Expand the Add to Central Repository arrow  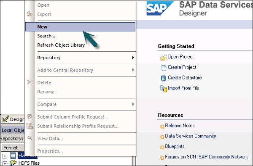pyautogui.click(x=133, y=70)
